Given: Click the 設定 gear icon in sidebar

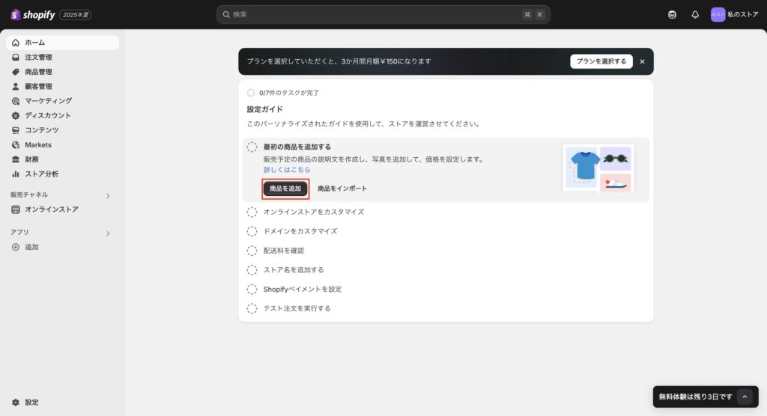Looking at the screenshot, I should 16,403.
